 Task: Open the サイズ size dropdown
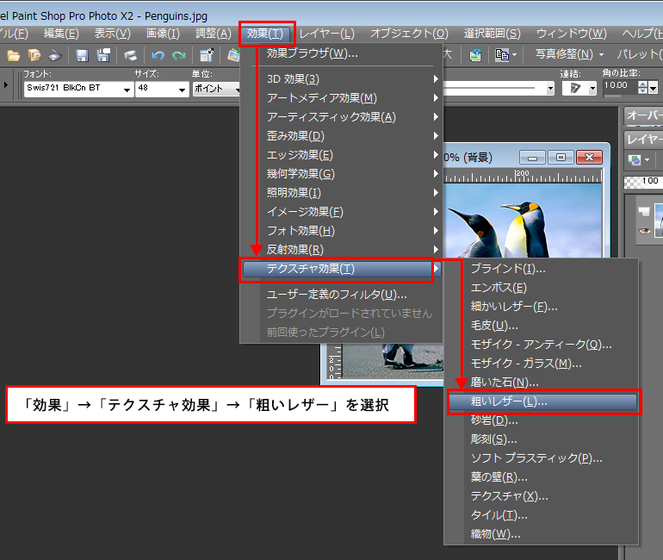[x=182, y=90]
